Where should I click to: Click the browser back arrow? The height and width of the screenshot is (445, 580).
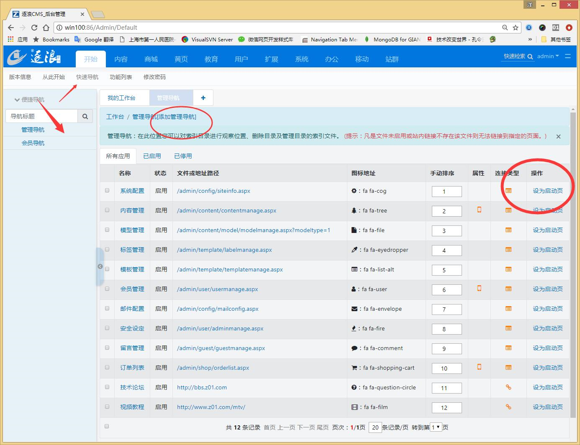[11, 28]
